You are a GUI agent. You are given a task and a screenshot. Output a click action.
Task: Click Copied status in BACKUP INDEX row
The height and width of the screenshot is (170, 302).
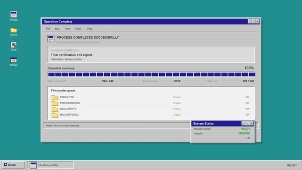[x=177, y=115]
